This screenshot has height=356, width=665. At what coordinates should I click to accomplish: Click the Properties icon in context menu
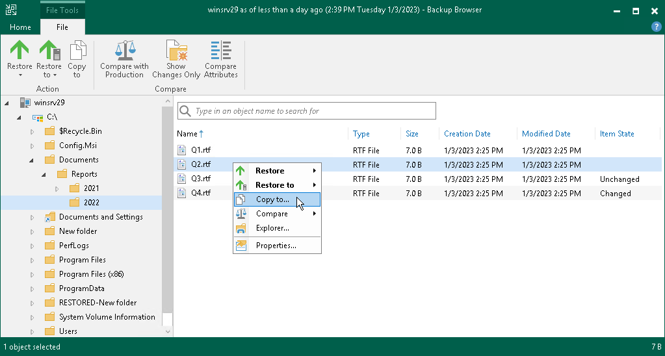coord(241,246)
